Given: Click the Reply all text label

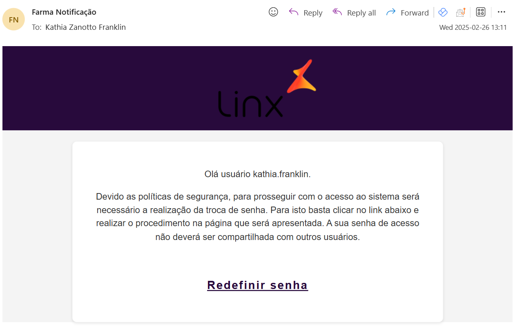Looking at the screenshot, I should (x=361, y=13).
